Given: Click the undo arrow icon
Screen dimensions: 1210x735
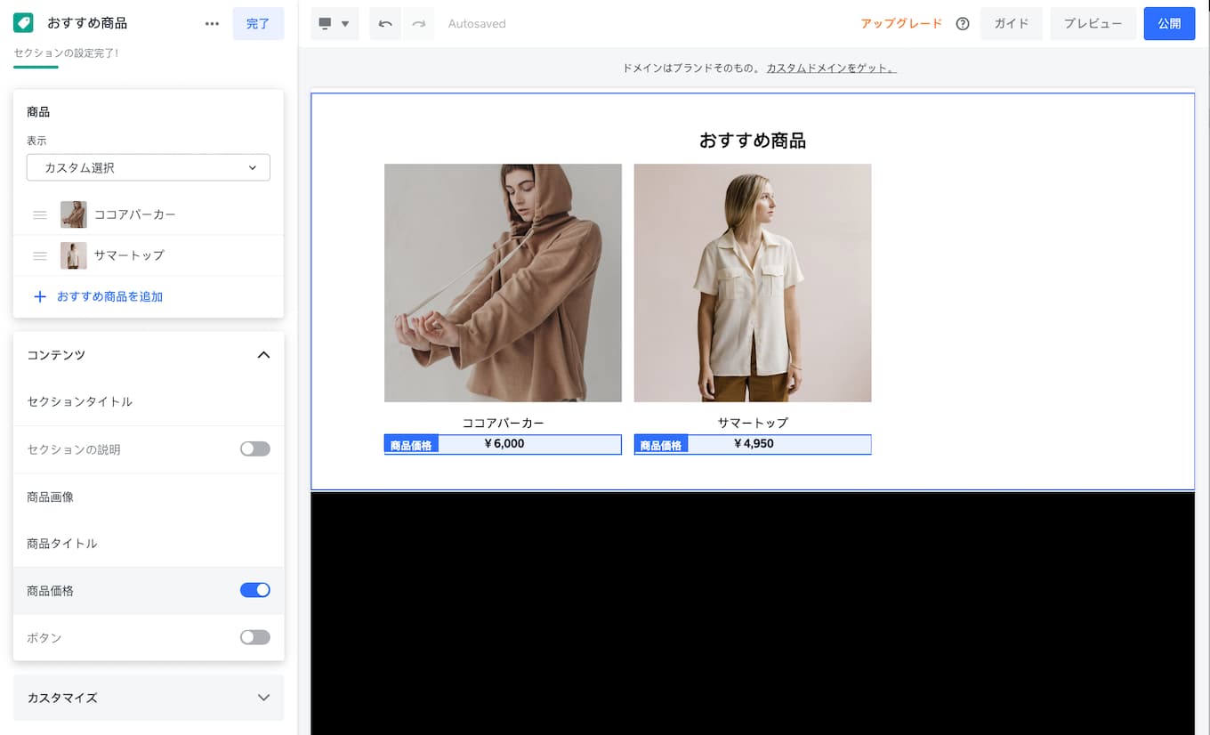Looking at the screenshot, I should 383,23.
